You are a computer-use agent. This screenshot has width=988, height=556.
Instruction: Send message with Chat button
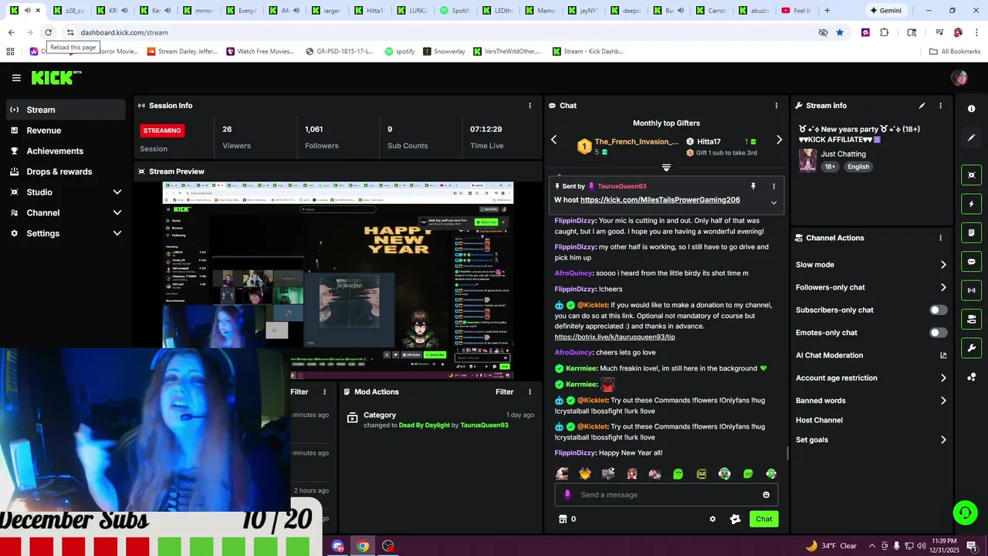[763, 519]
